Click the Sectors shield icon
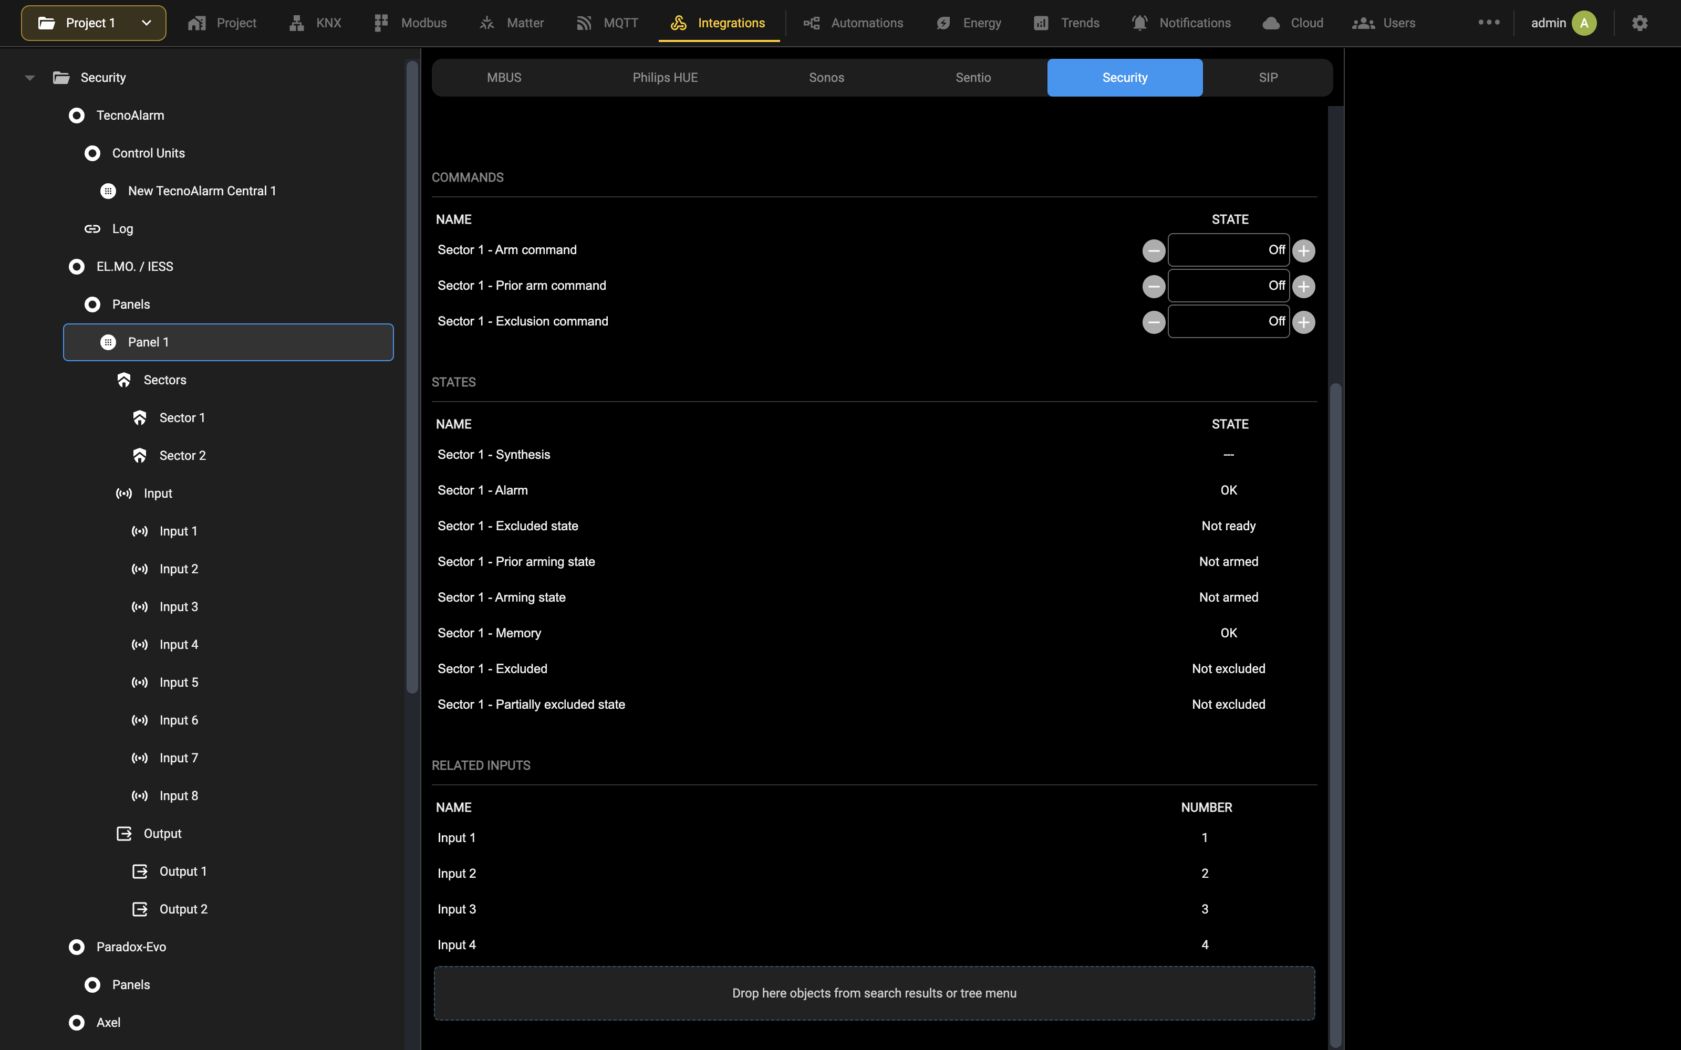The image size is (1681, 1050). click(123, 380)
